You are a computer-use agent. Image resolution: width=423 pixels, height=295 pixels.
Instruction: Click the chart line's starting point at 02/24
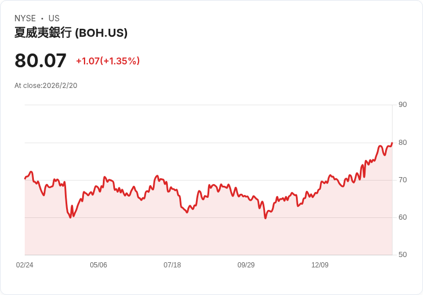(x=25, y=178)
